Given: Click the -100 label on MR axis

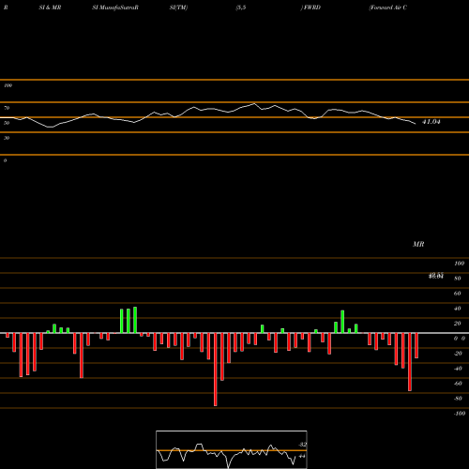Looking at the screenshot, I should click(460, 414).
